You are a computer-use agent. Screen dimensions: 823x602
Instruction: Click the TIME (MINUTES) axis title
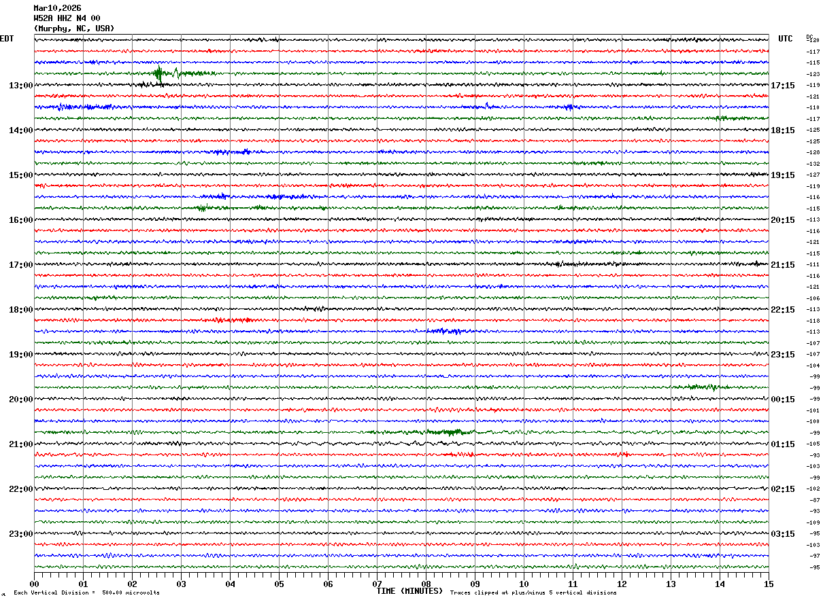click(409, 591)
